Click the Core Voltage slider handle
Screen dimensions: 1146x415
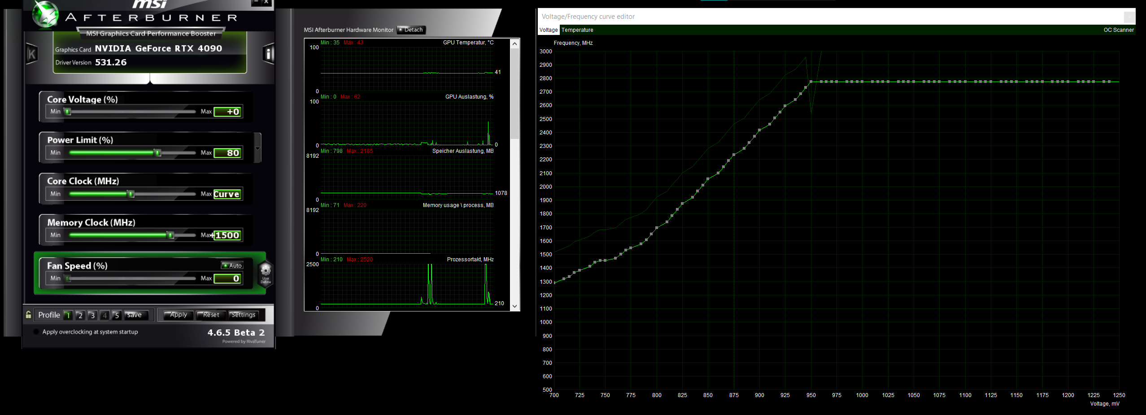68,112
